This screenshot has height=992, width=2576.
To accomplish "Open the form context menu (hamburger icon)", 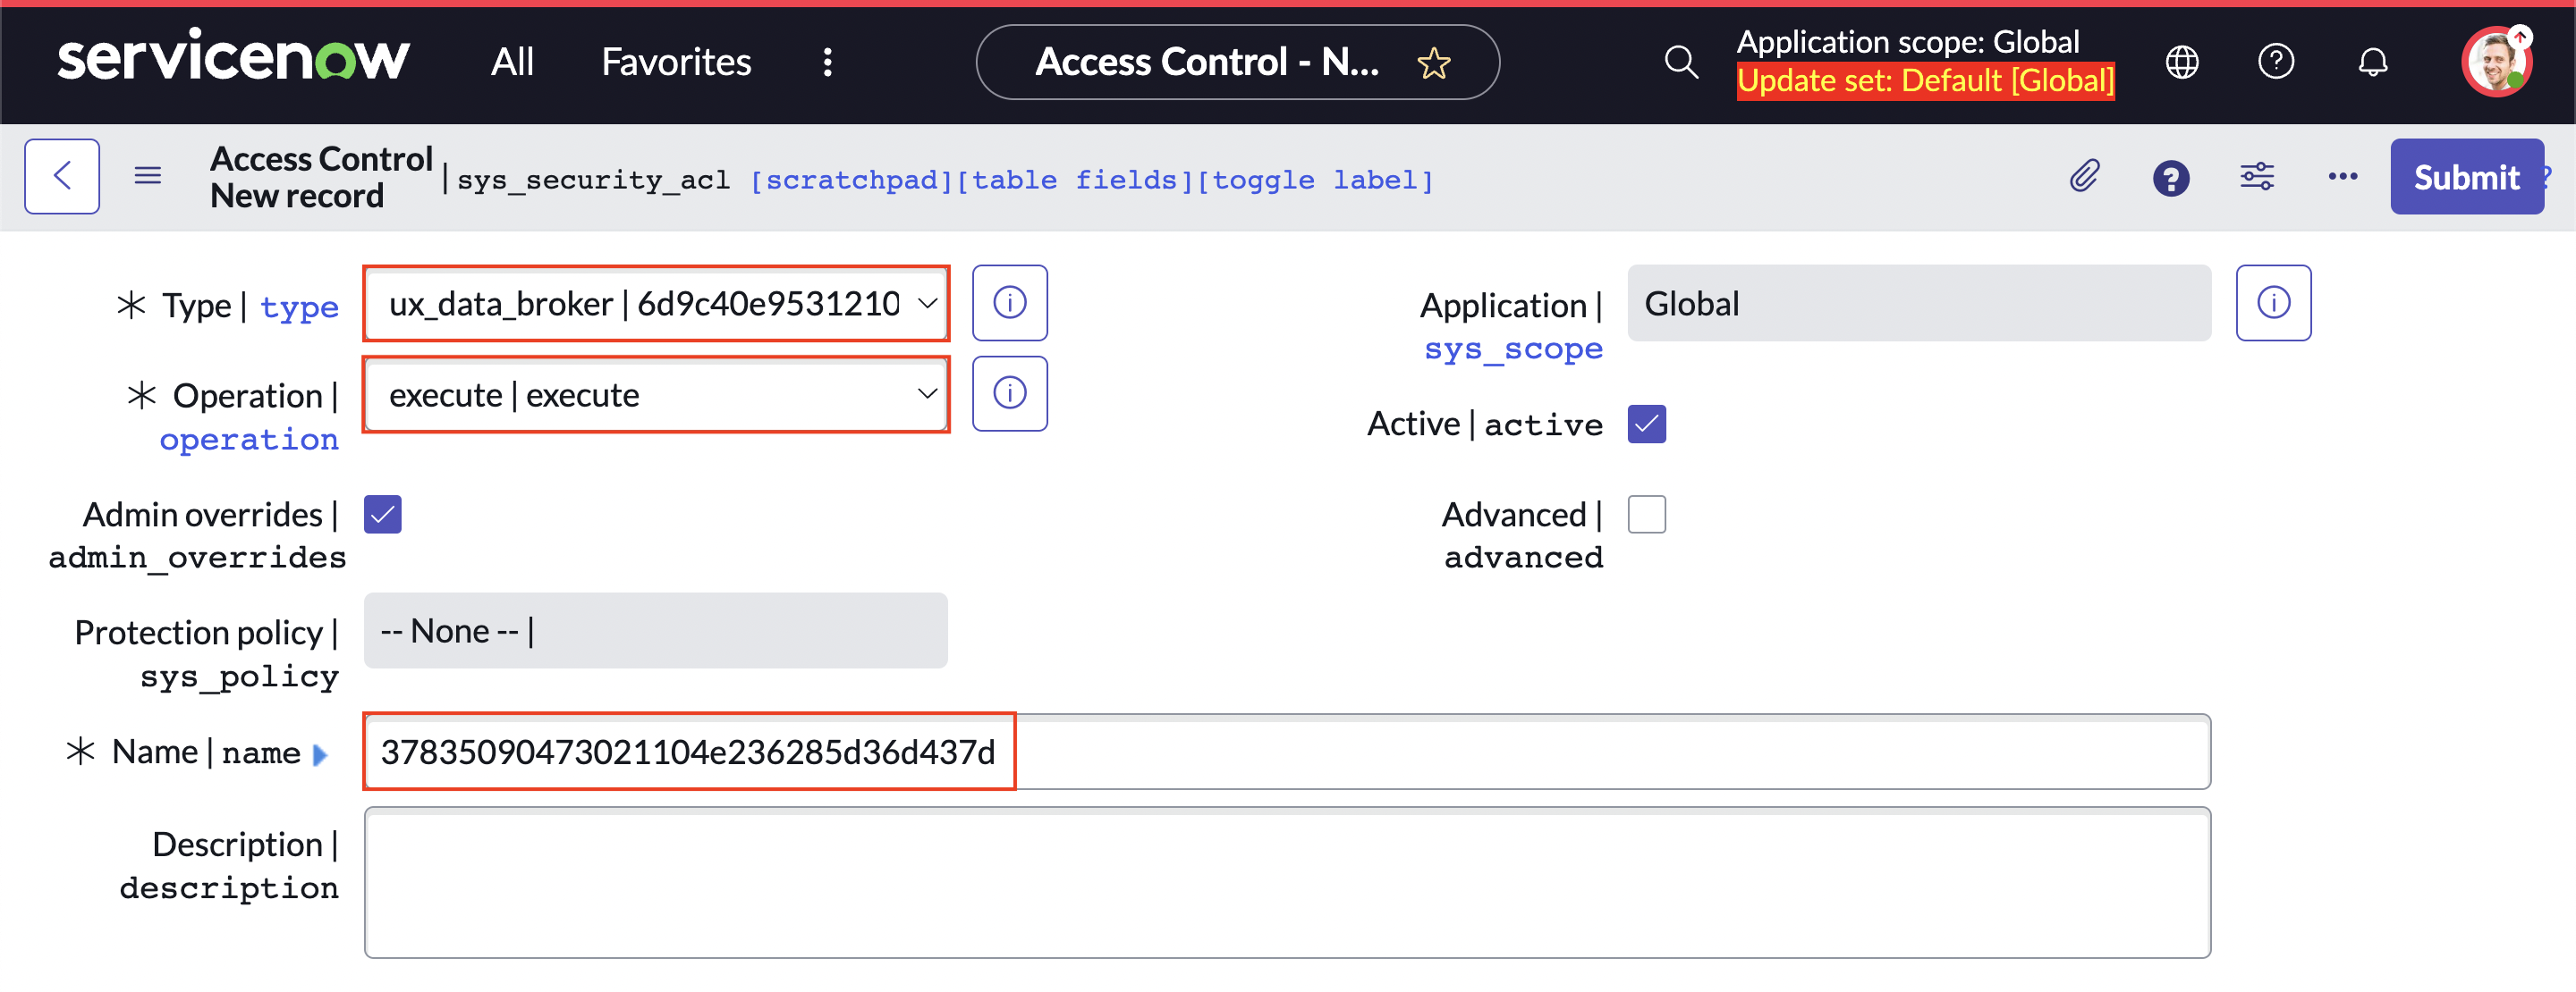I will click(148, 177).
